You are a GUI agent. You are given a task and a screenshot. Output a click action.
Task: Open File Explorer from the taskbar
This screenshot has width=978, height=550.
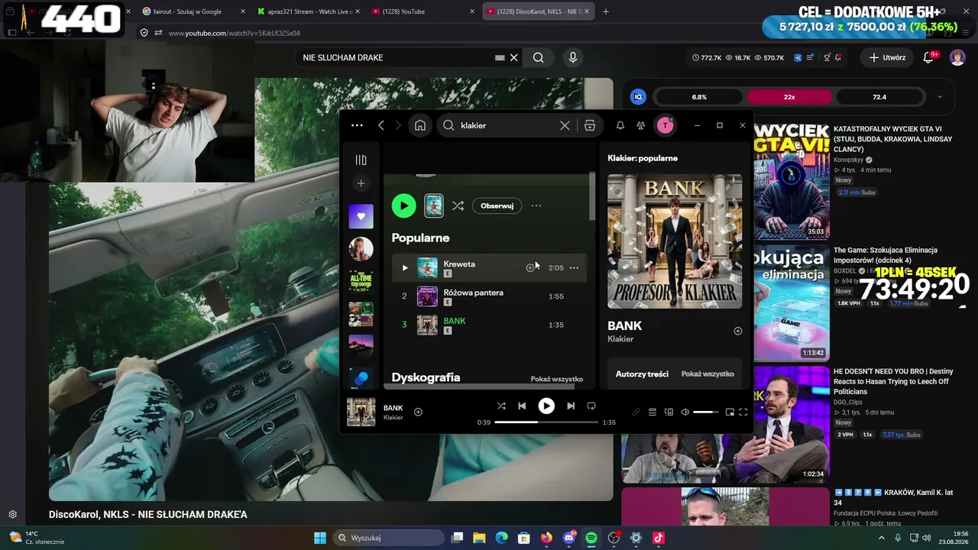(479, 538)
